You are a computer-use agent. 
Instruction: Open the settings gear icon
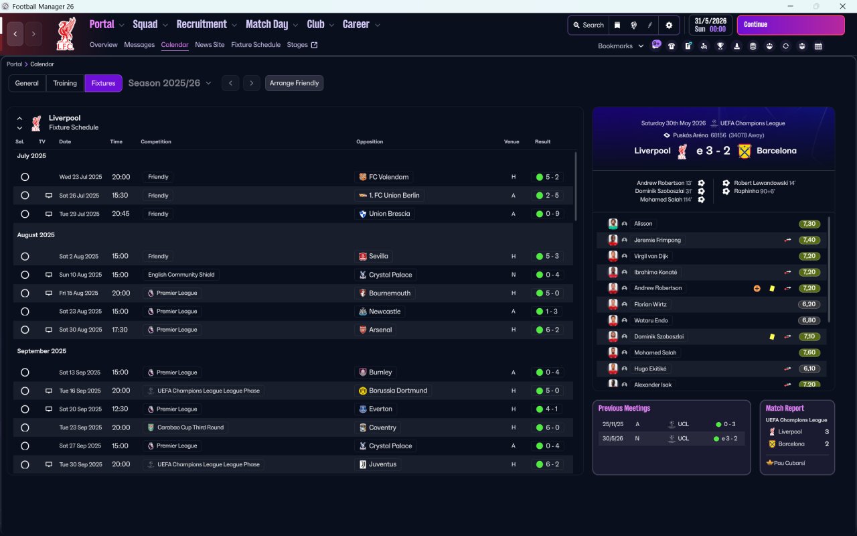(668, 25)
